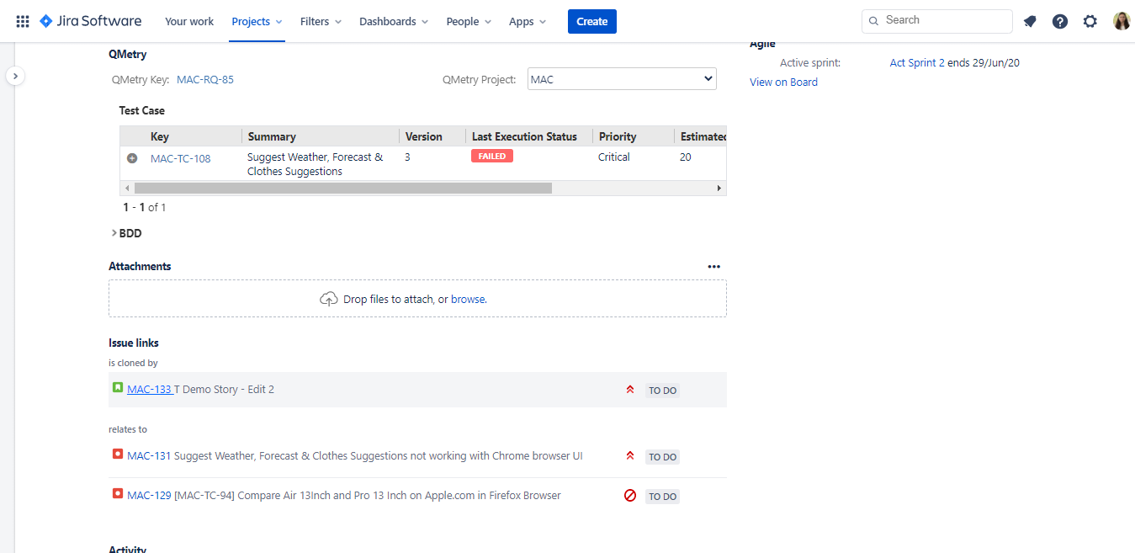Open the Dashboards menu

pyautogui.click(x=394, y=22)
